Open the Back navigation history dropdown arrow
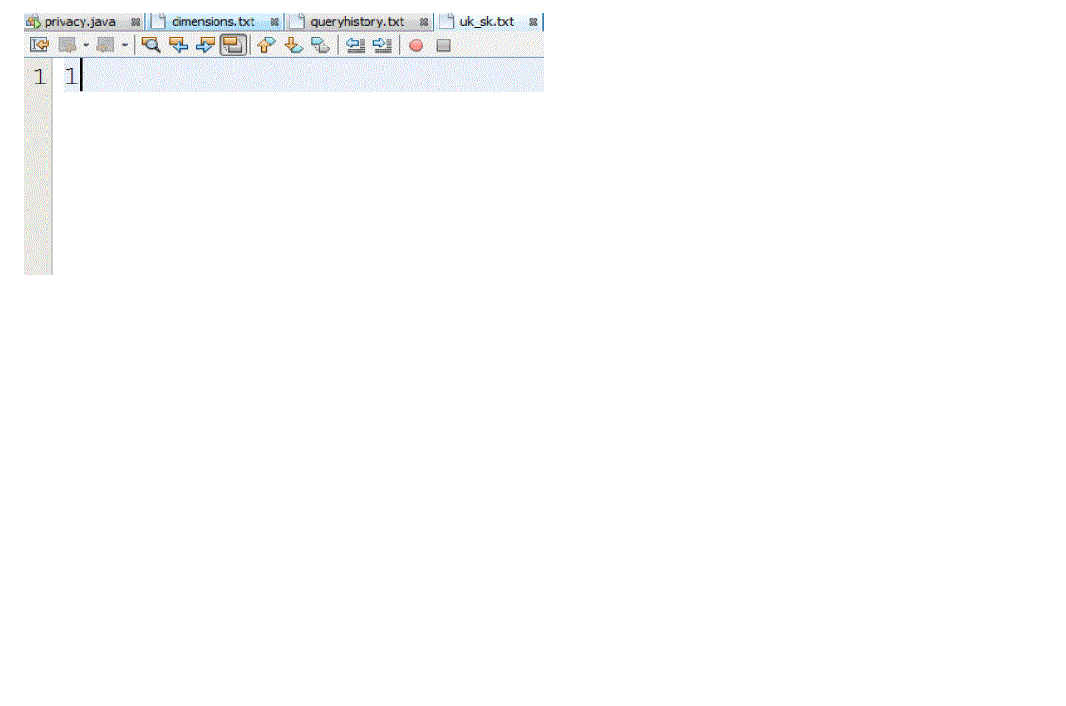The height and width of the screenshot is (706, 1066). 86,45
